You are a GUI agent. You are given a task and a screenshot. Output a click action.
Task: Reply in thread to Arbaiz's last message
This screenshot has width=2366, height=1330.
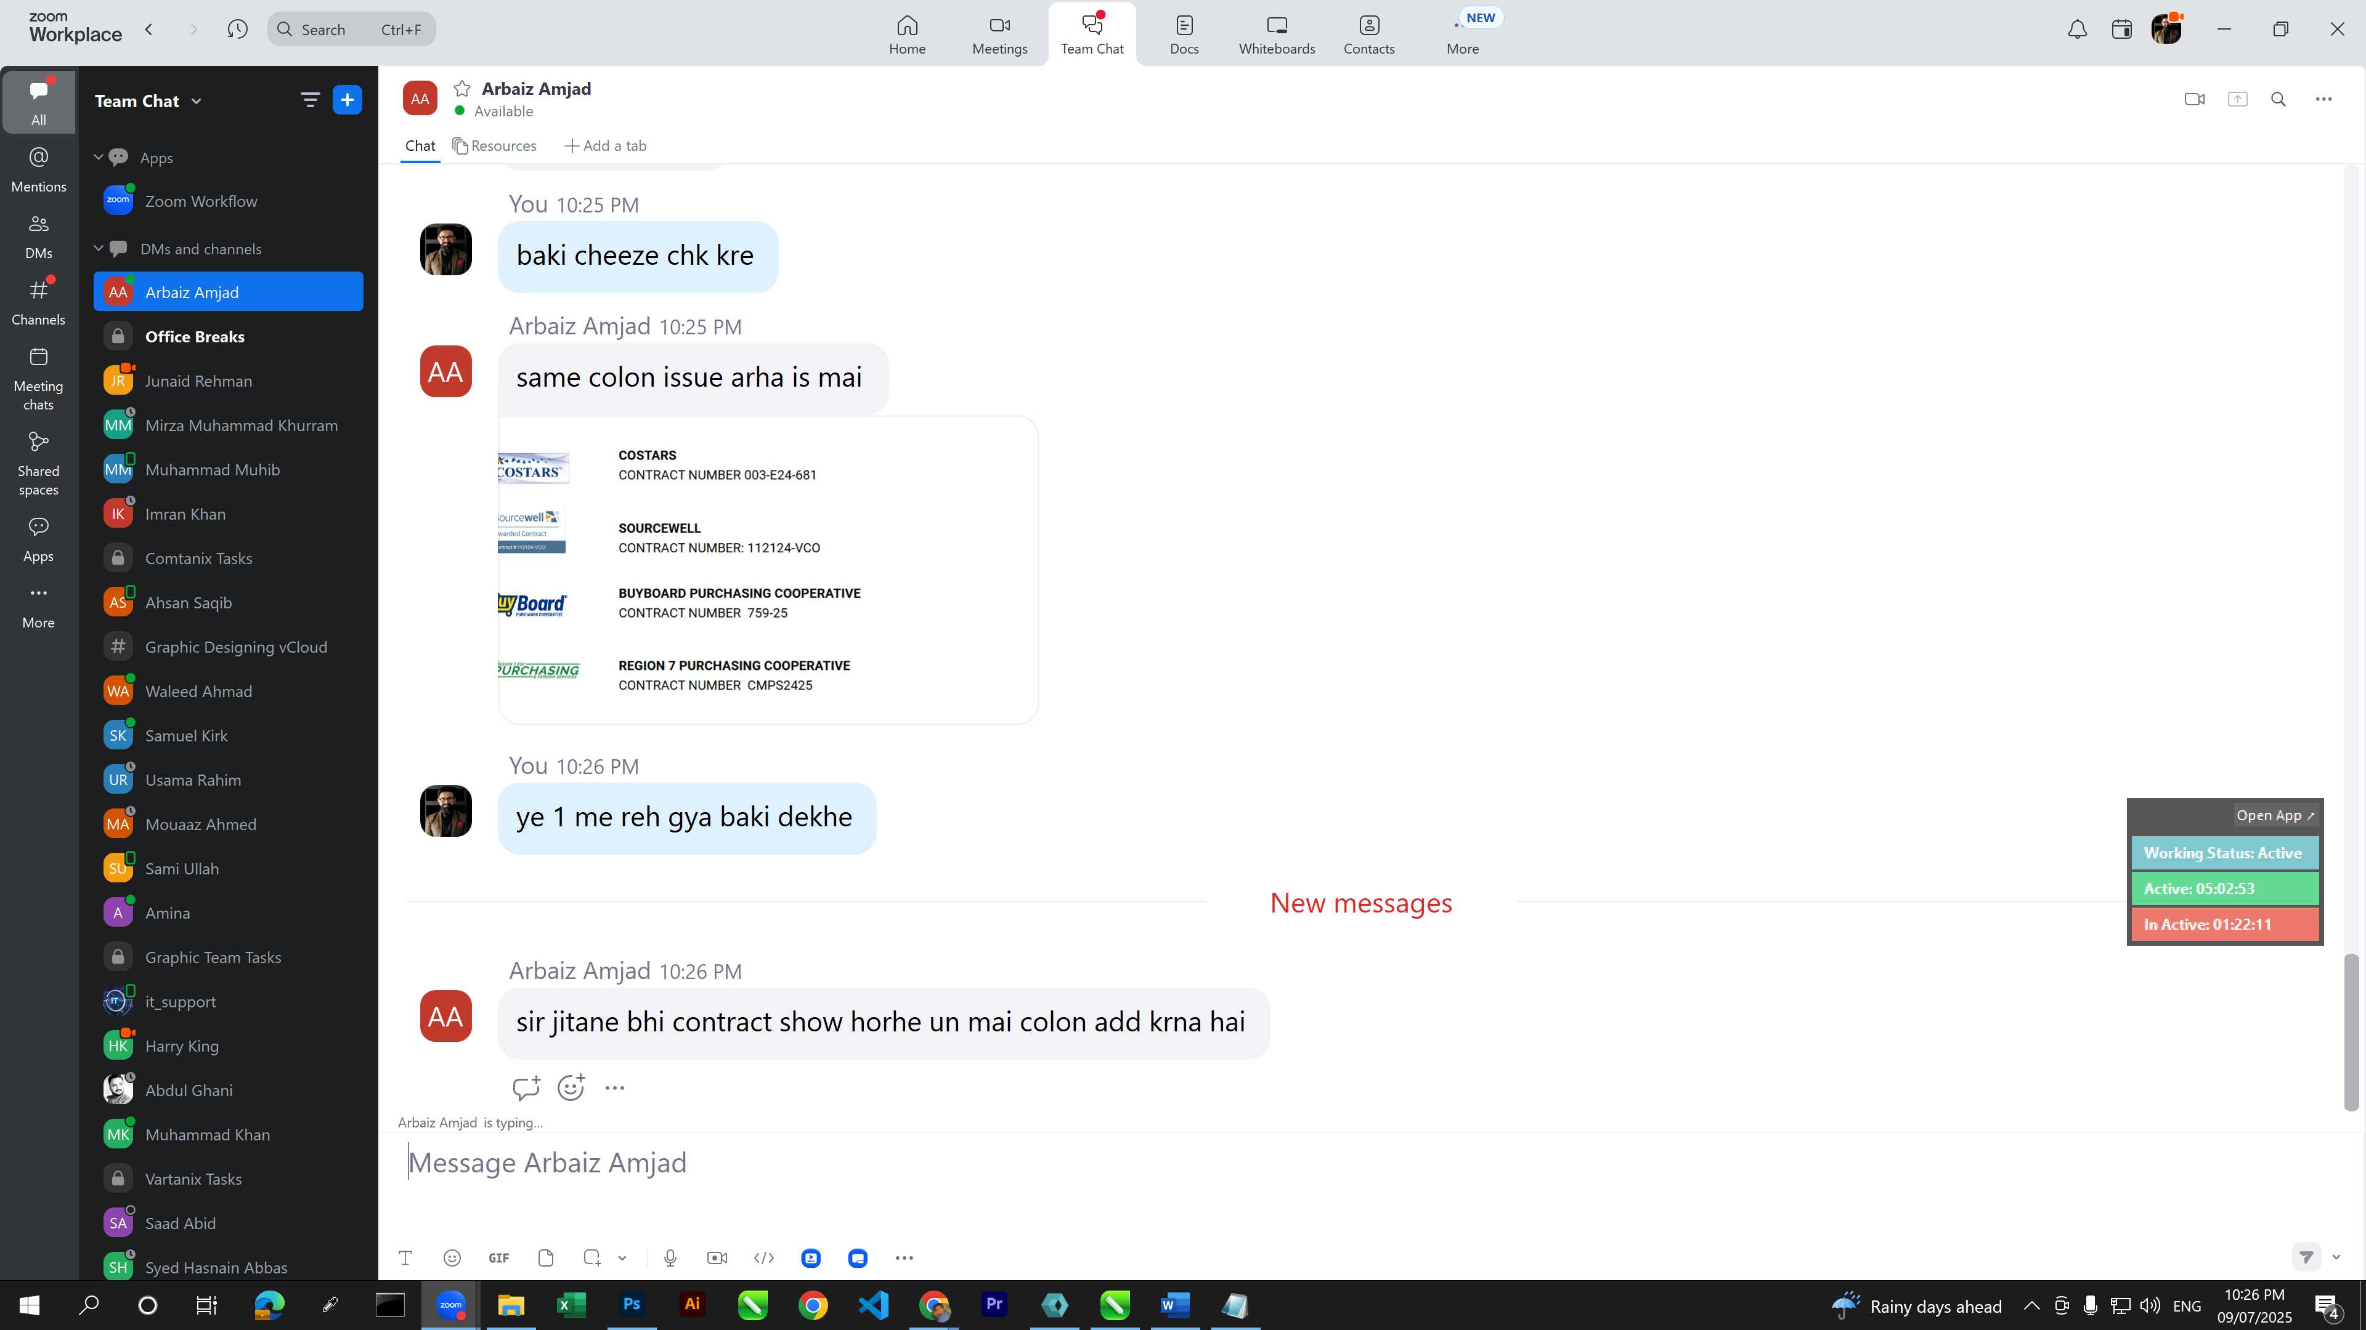pos(526,1087)
